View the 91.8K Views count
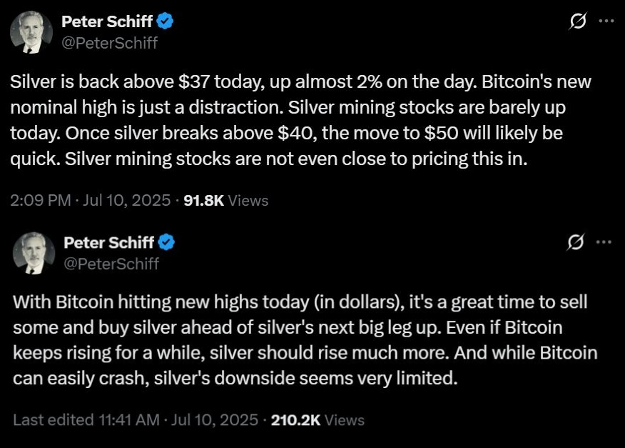 225,201
